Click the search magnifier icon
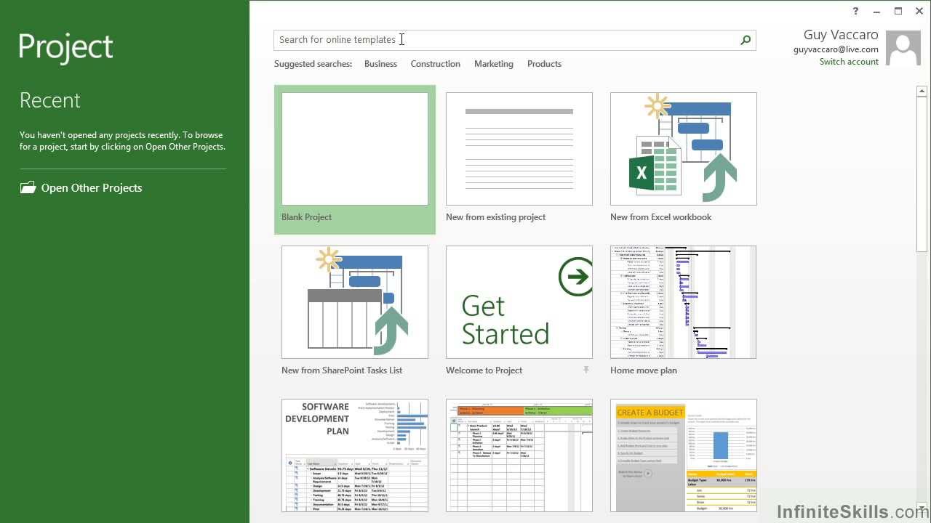The width and height of the screenshot is (931, 523). click(x=746, y=40)
